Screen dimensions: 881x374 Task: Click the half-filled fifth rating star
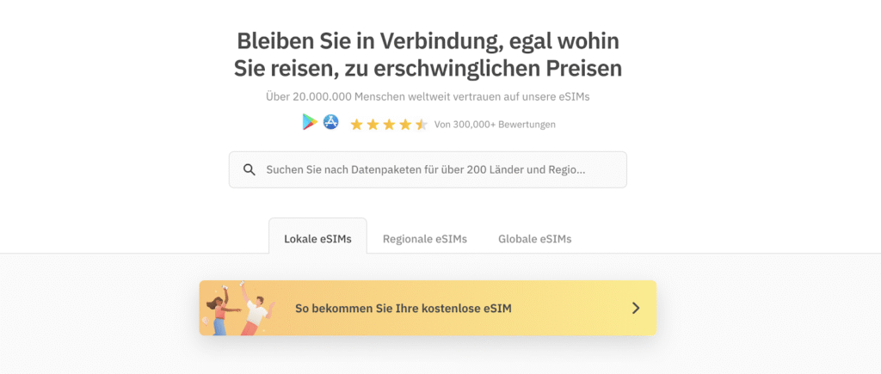click(422, 125)
